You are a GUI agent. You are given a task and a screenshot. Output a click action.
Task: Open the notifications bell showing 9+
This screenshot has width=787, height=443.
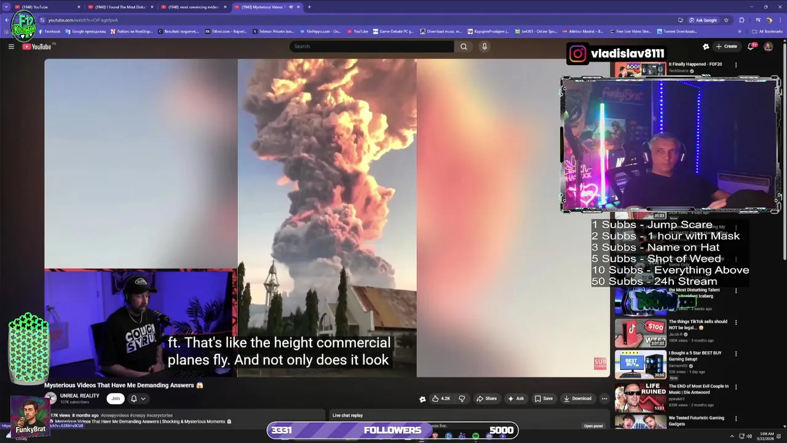(751, 46)
